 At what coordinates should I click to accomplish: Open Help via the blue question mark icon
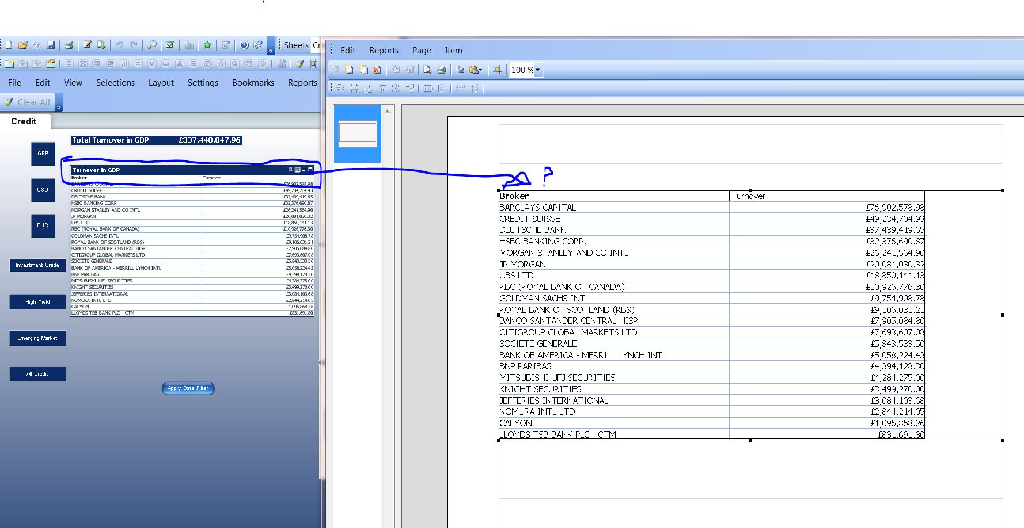pos(244,45)
